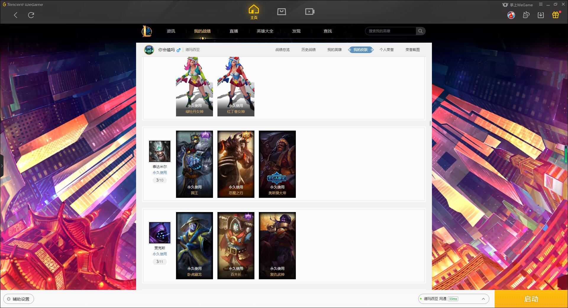Click the search magnifier button

point(420,31)
